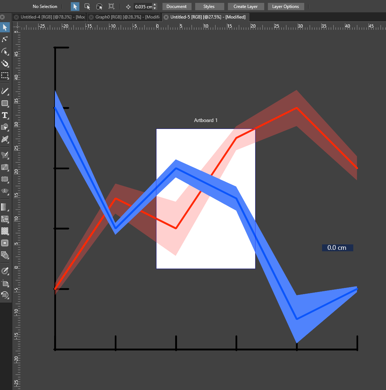Screen dimensions: 386x390
Task: Increase the nudge value with up stepper
Action: (155, 5)
